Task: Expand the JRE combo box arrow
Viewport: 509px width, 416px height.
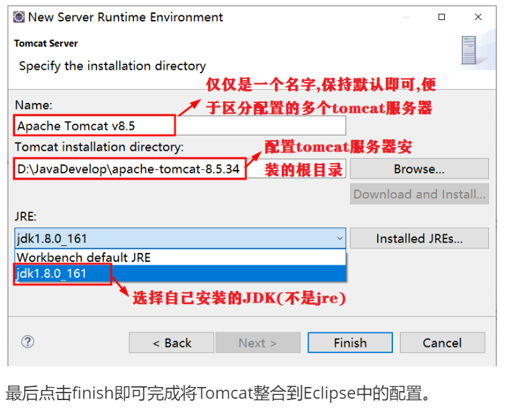Action: coord(340,238)
